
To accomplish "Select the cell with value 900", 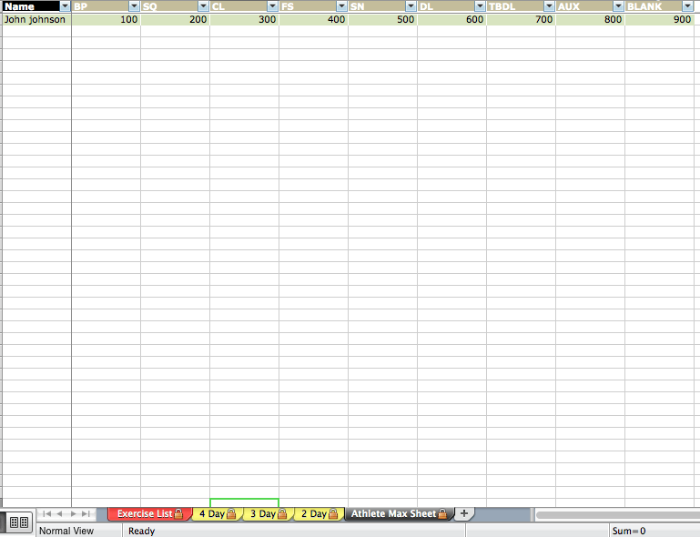I will (659, 20).
